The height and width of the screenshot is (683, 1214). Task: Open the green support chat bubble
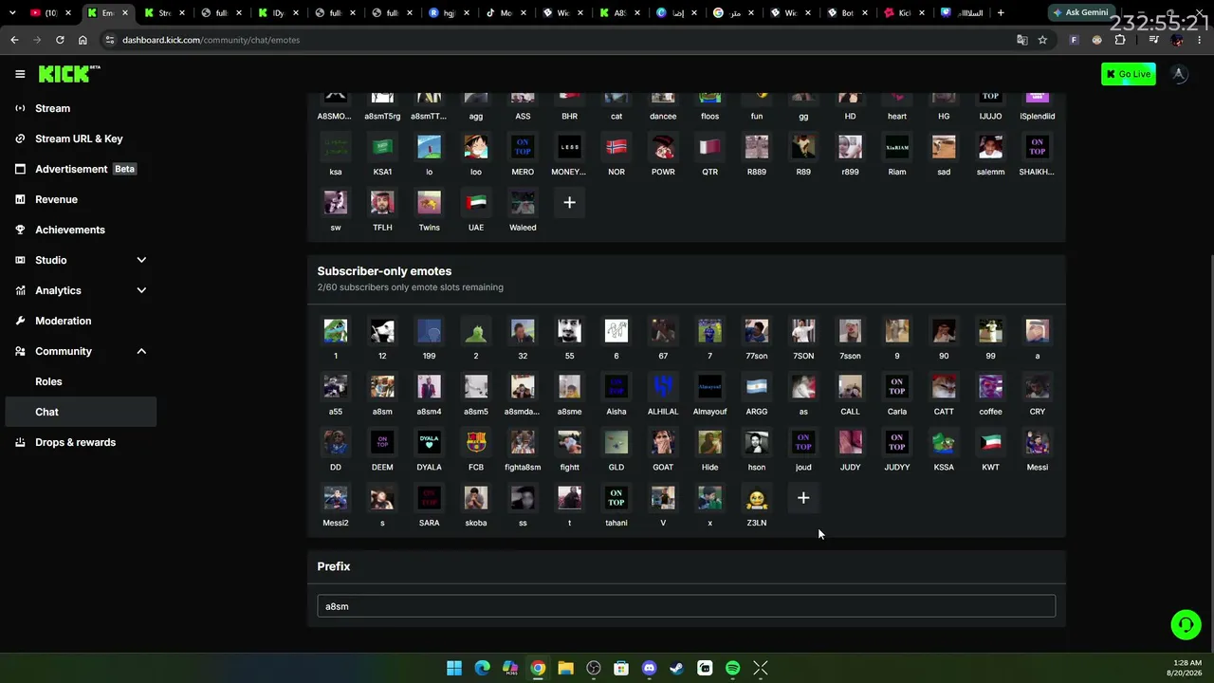[x=1186, y=624]
